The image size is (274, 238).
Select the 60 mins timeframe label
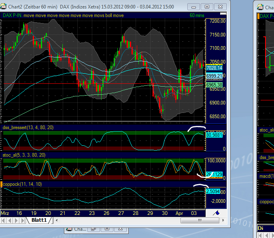(197, 15)
